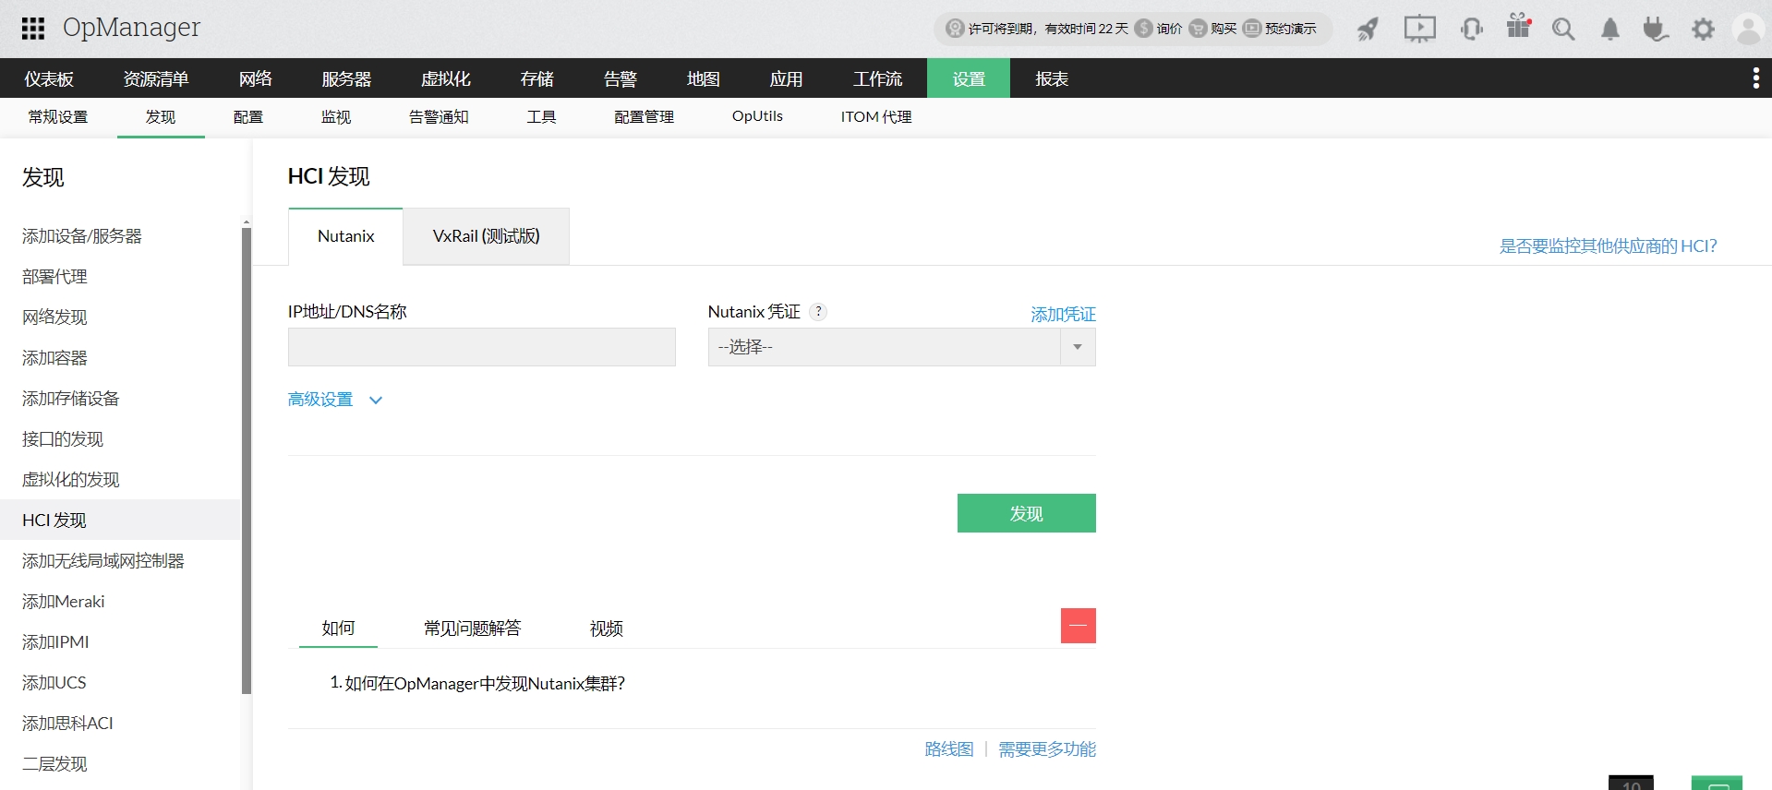Open the other vendors HCI link
This screenshot has width=1772, height=790.
(1608, 246)
